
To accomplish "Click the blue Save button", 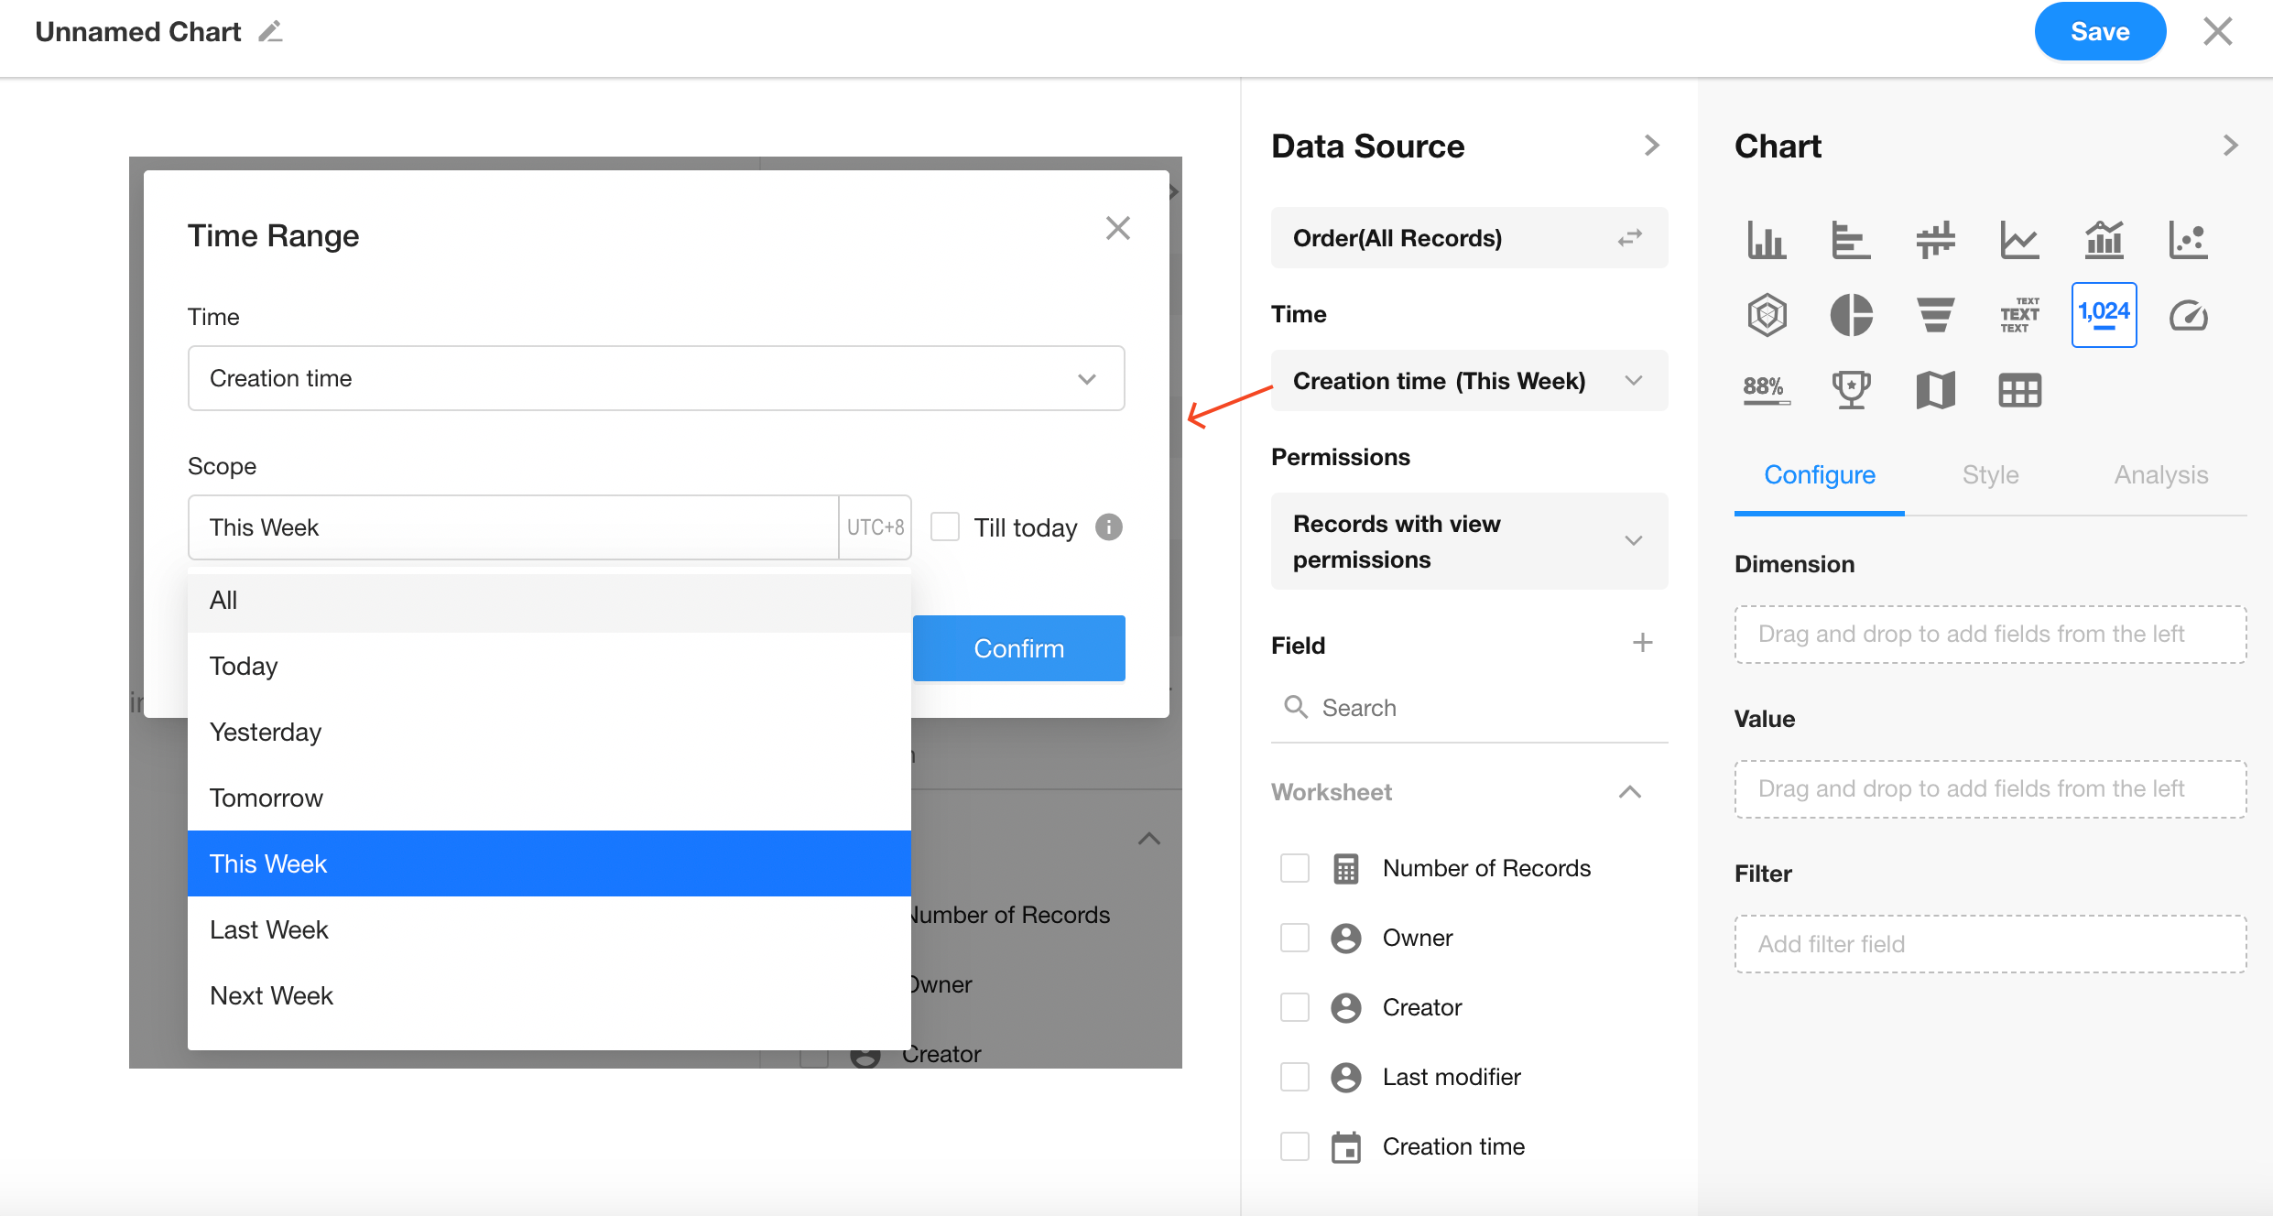I will coord(2099,32).
